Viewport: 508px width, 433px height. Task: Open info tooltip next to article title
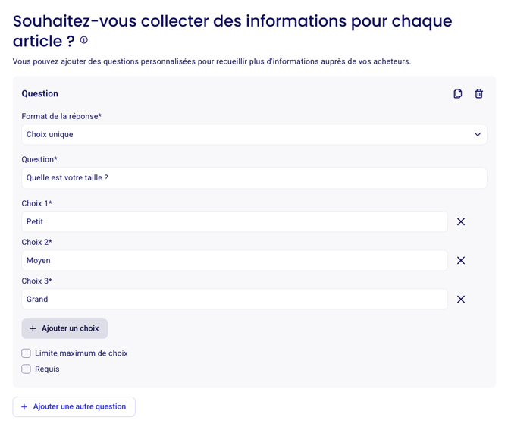point(84,40)
